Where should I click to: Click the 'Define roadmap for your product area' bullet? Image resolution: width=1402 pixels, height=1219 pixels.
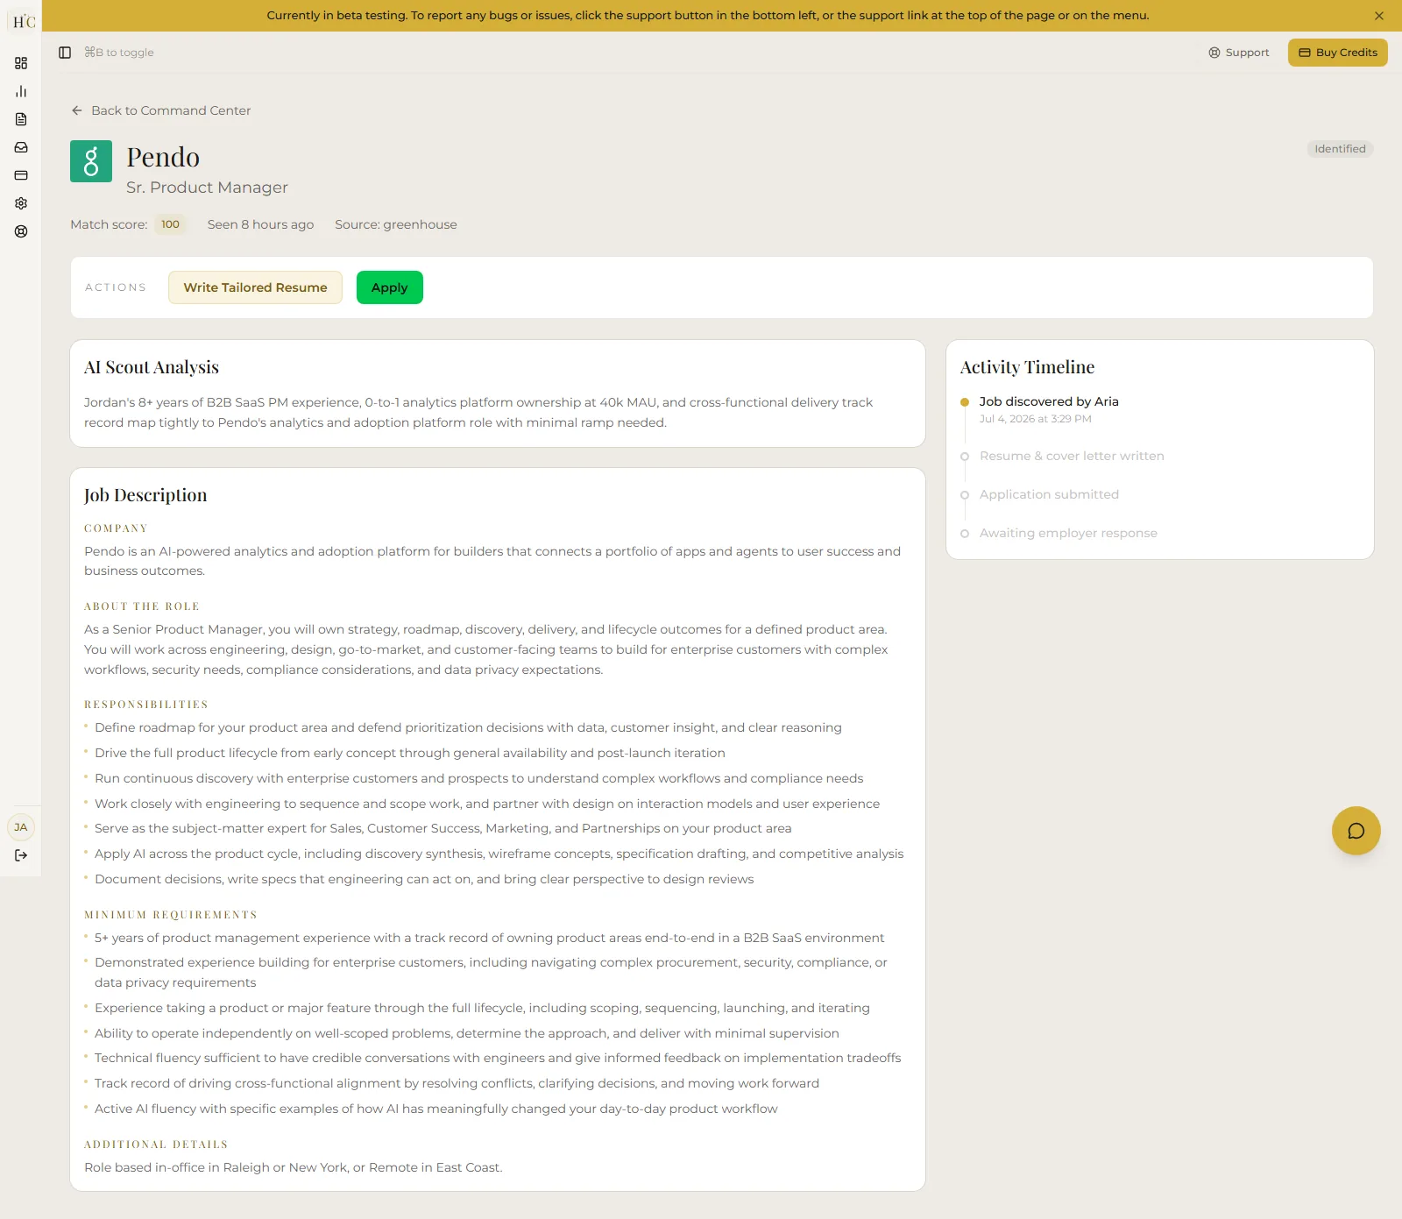pyautogui.click(x=468, y=727)
